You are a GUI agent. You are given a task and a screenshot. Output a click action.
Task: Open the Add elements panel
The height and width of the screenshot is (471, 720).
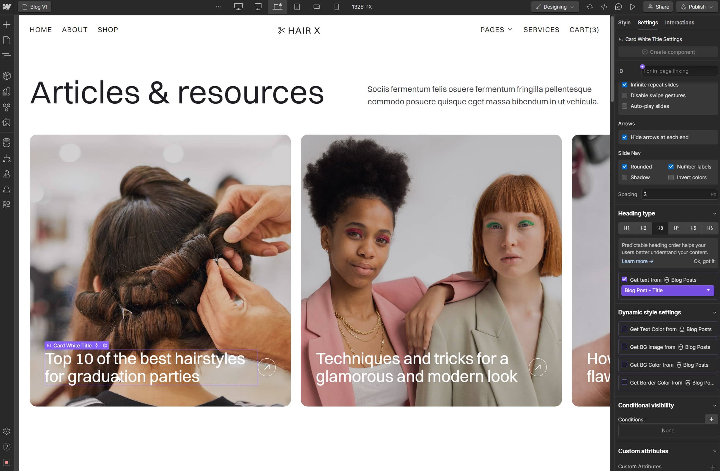[7, 24]
